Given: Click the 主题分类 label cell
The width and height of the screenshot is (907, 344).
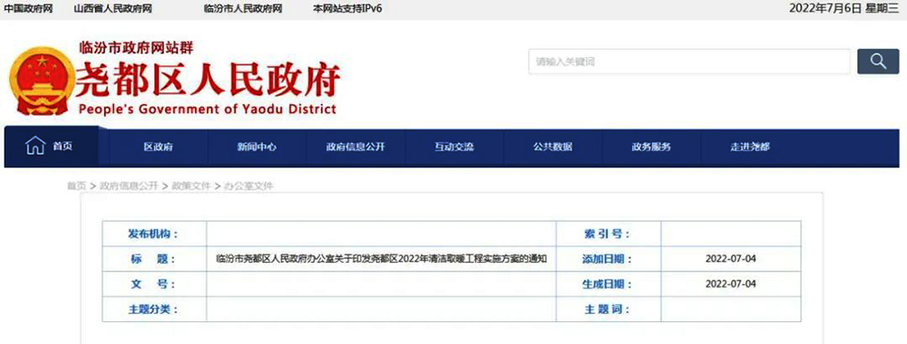Looking at the screenshot, I should [154, 310].
